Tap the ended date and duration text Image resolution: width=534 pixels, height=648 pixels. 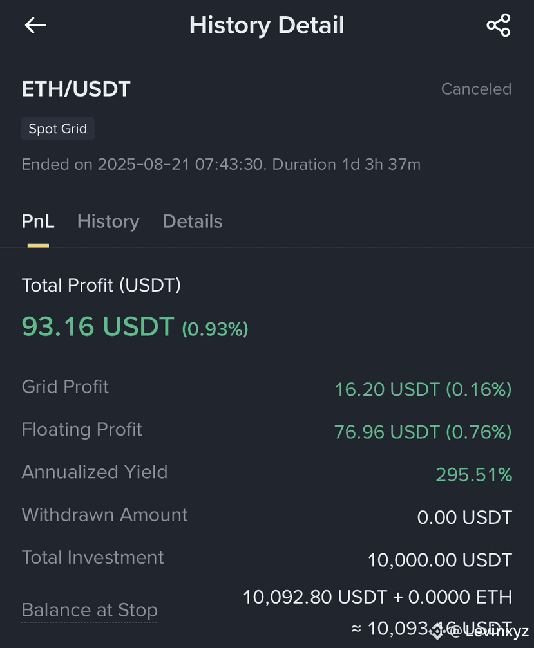coord(221,165)
